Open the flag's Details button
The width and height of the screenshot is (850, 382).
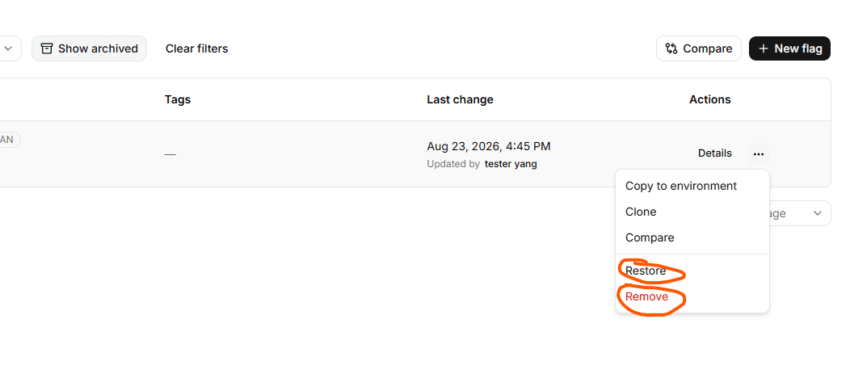[x=714, y=153]
